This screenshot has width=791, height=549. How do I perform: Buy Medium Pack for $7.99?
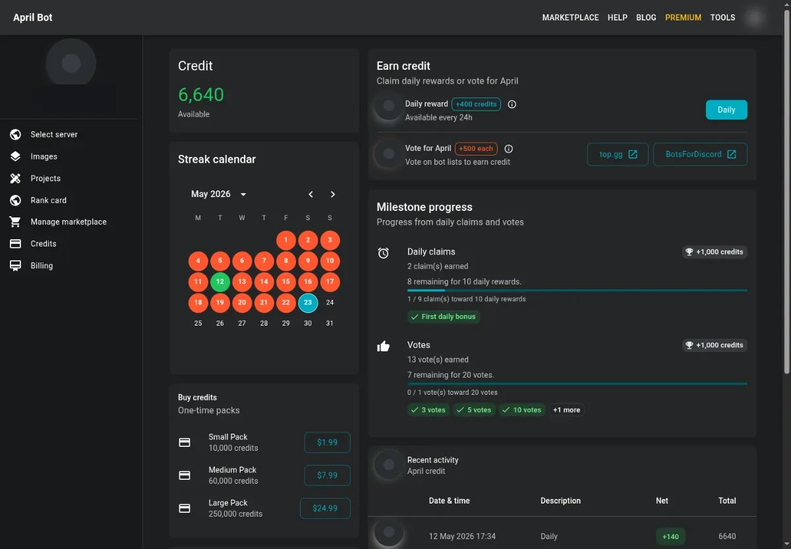tap(327, 475)
